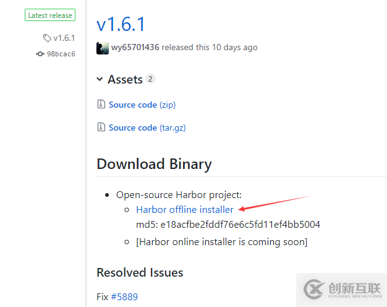Click the commit icon beside 98bcac6
The image size is (387, 307).
[x=40, y=54]
